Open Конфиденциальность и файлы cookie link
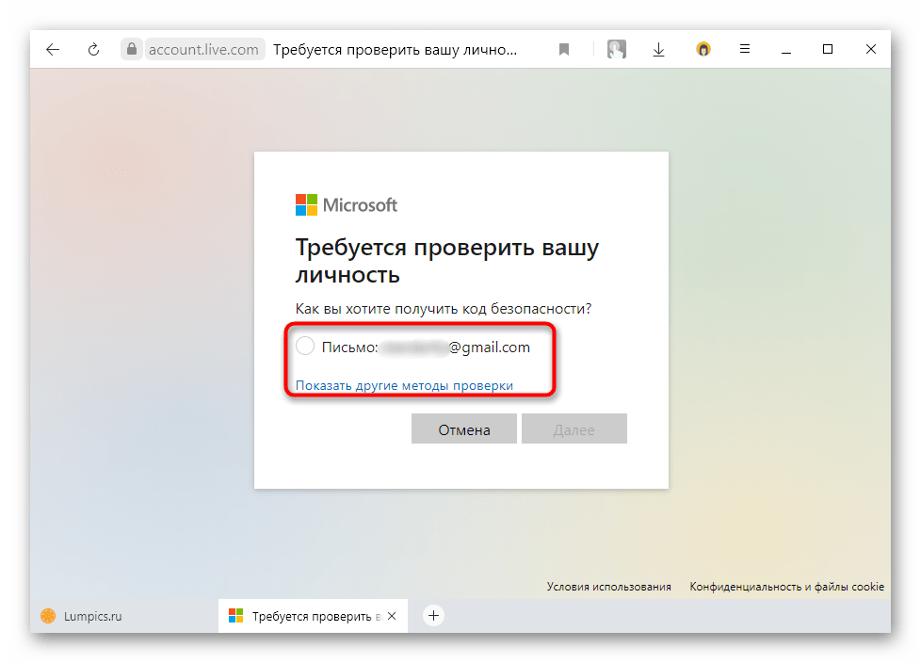This screenshot has height=663, width=921. (x=786, y=587)
